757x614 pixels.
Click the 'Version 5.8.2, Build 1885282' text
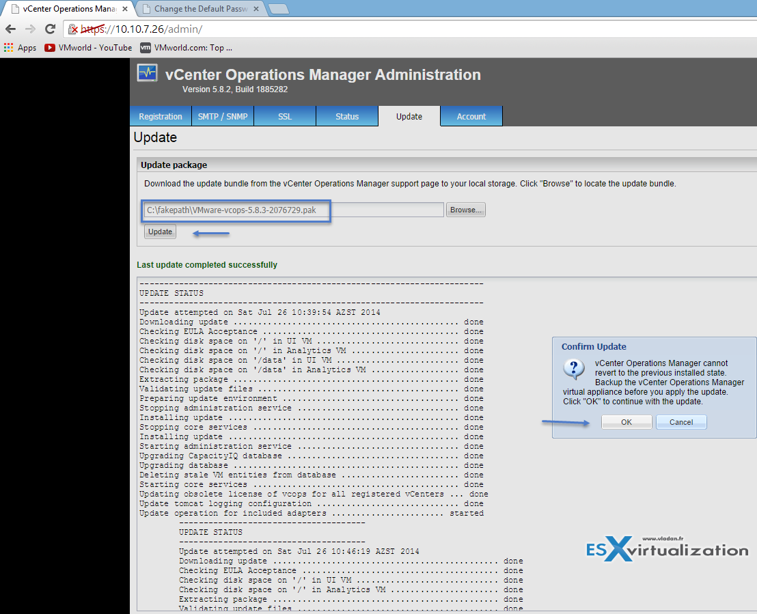tap(234, 89)
